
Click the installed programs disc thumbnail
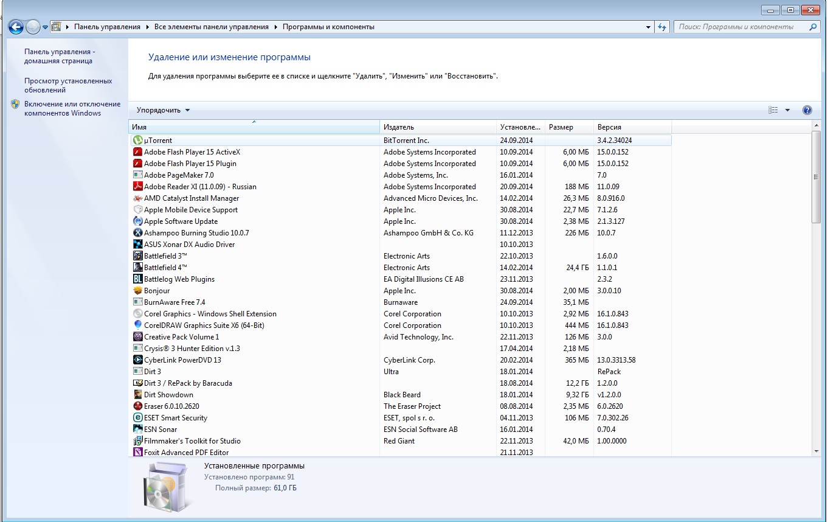(x=168, y=487)
